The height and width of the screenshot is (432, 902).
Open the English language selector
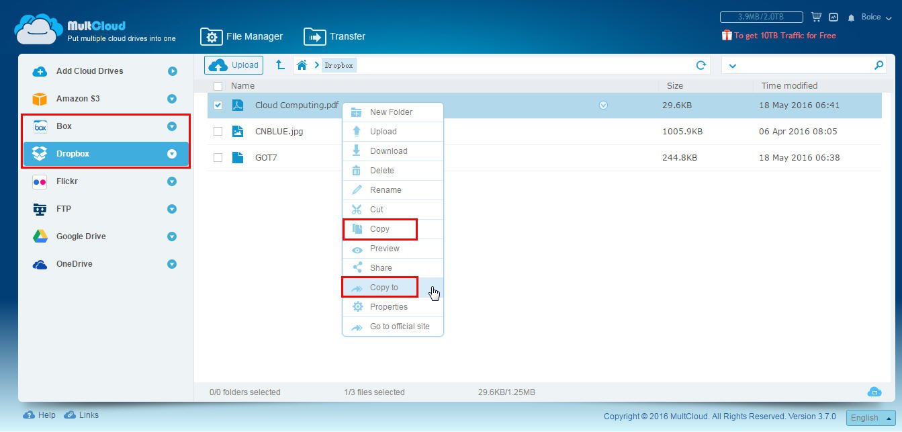point(870,418)
